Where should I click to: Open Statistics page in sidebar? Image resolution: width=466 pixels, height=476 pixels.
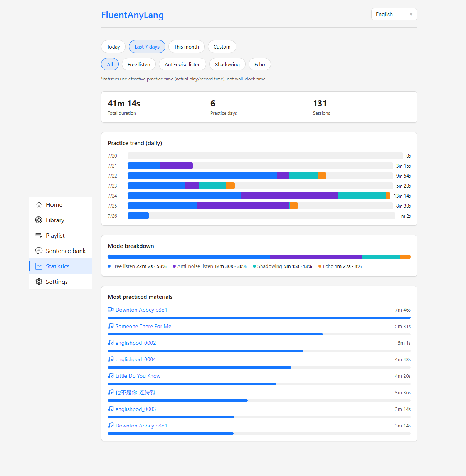[x=60, y=266]
